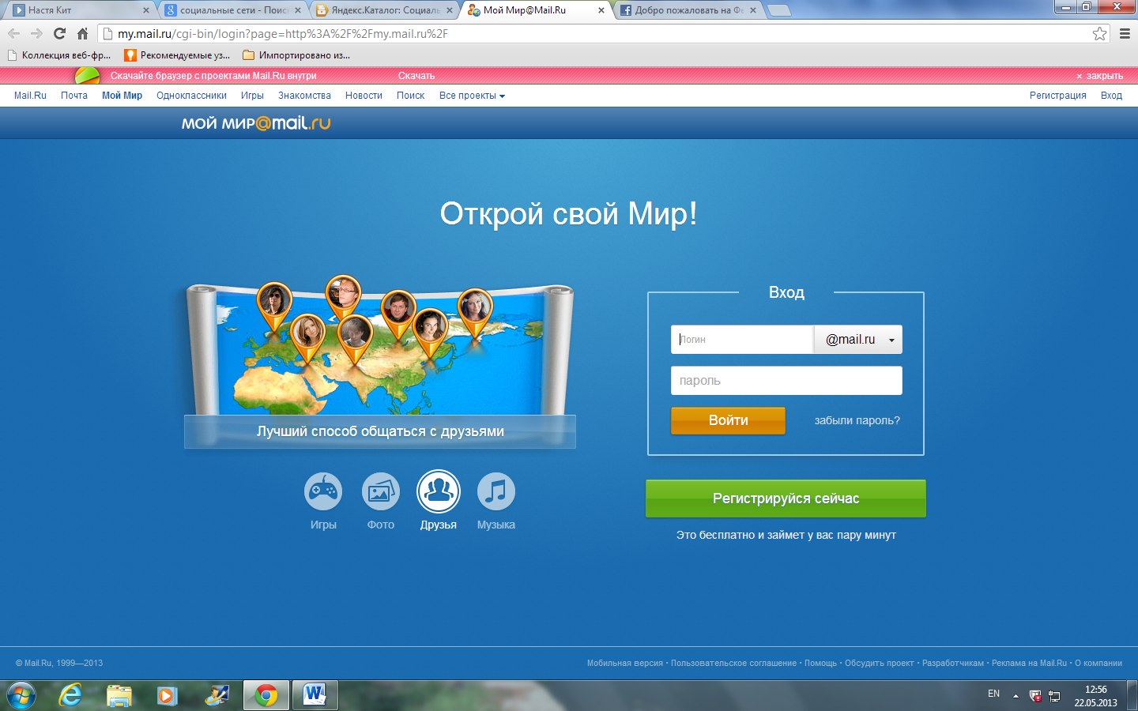
Task: Open 'Поиск' in the top navigation
Action: [410, 96]
